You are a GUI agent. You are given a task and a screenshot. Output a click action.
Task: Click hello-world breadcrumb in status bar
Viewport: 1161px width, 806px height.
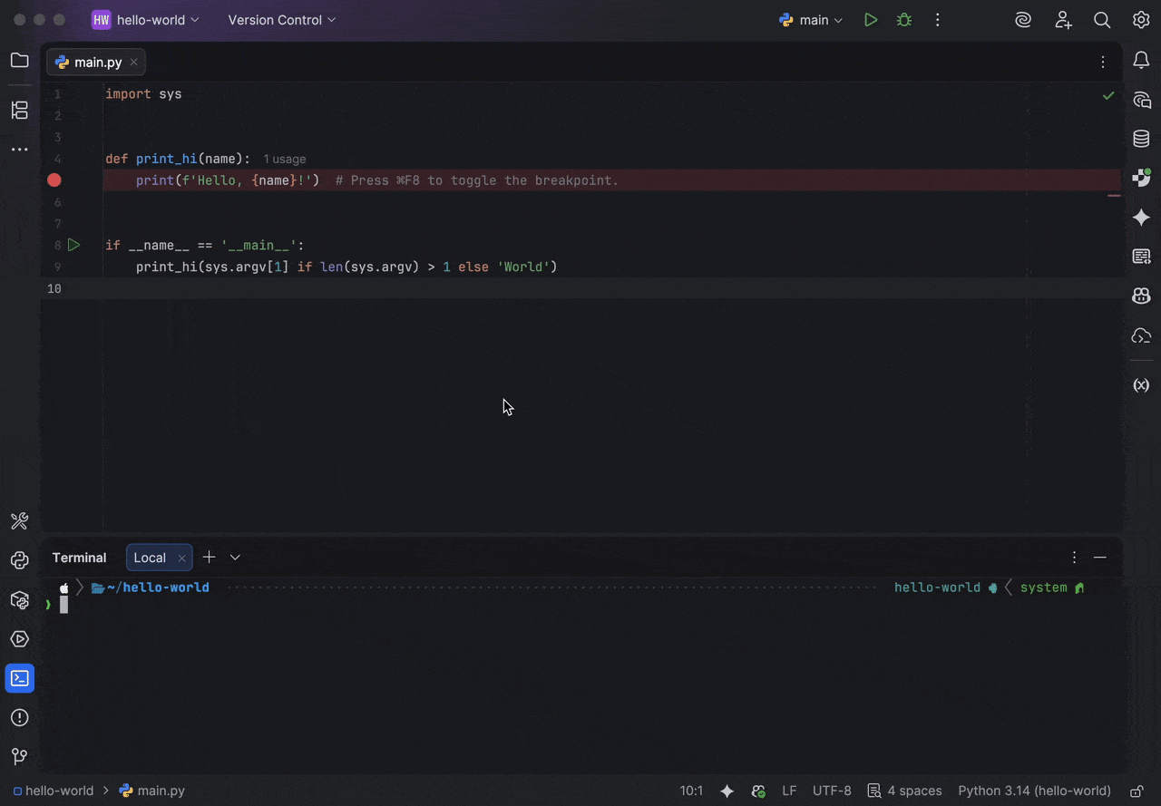53,791
